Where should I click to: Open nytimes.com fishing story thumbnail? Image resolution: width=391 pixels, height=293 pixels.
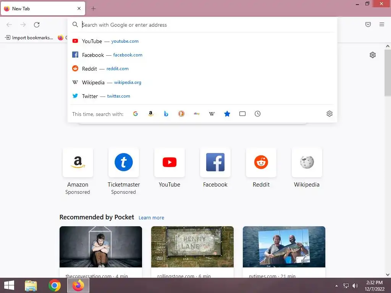284,247
